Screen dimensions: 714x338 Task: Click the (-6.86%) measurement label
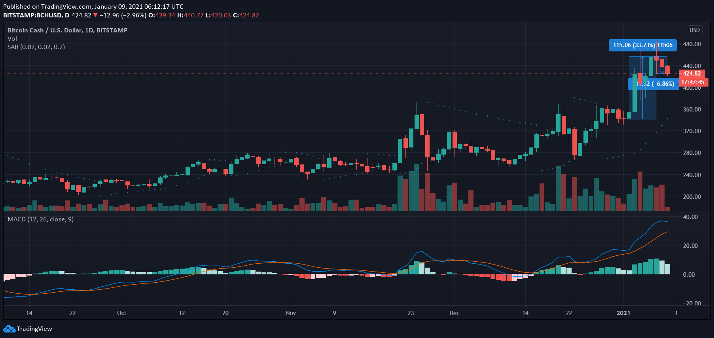[x=653, y=84]
